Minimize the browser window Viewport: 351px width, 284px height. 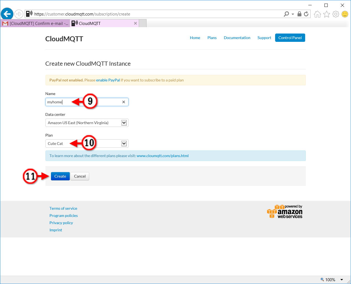click(x=310, y=5)
